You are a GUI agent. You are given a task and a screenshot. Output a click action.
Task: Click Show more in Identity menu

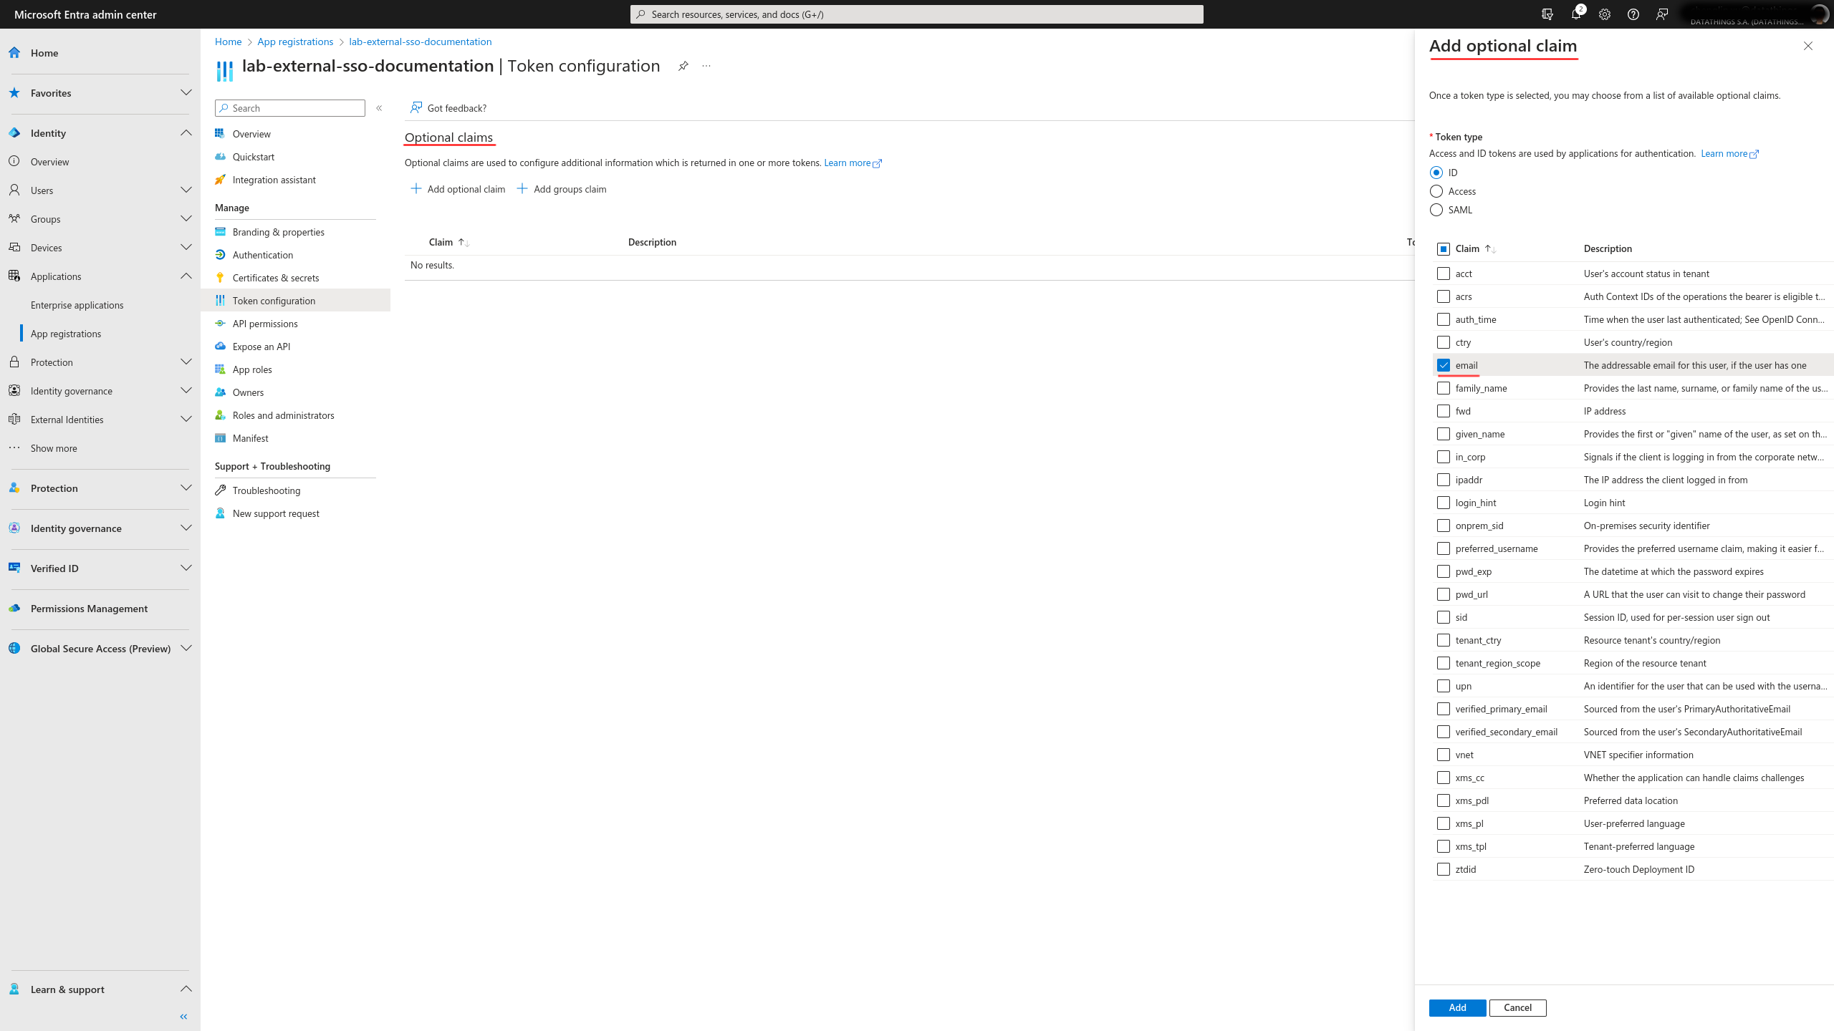click(x=54, y=448)
